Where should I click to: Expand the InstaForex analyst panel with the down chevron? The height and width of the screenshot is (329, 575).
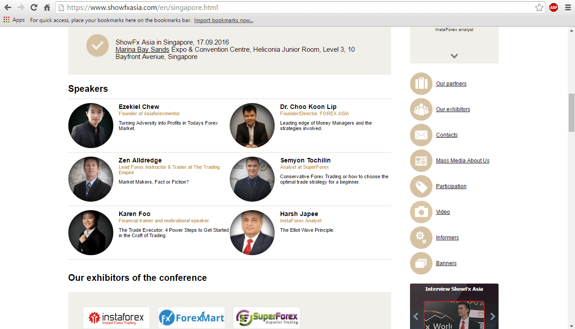[454, 56]
